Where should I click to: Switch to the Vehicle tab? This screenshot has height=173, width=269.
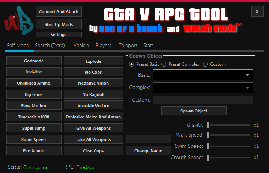click(81, 45)
